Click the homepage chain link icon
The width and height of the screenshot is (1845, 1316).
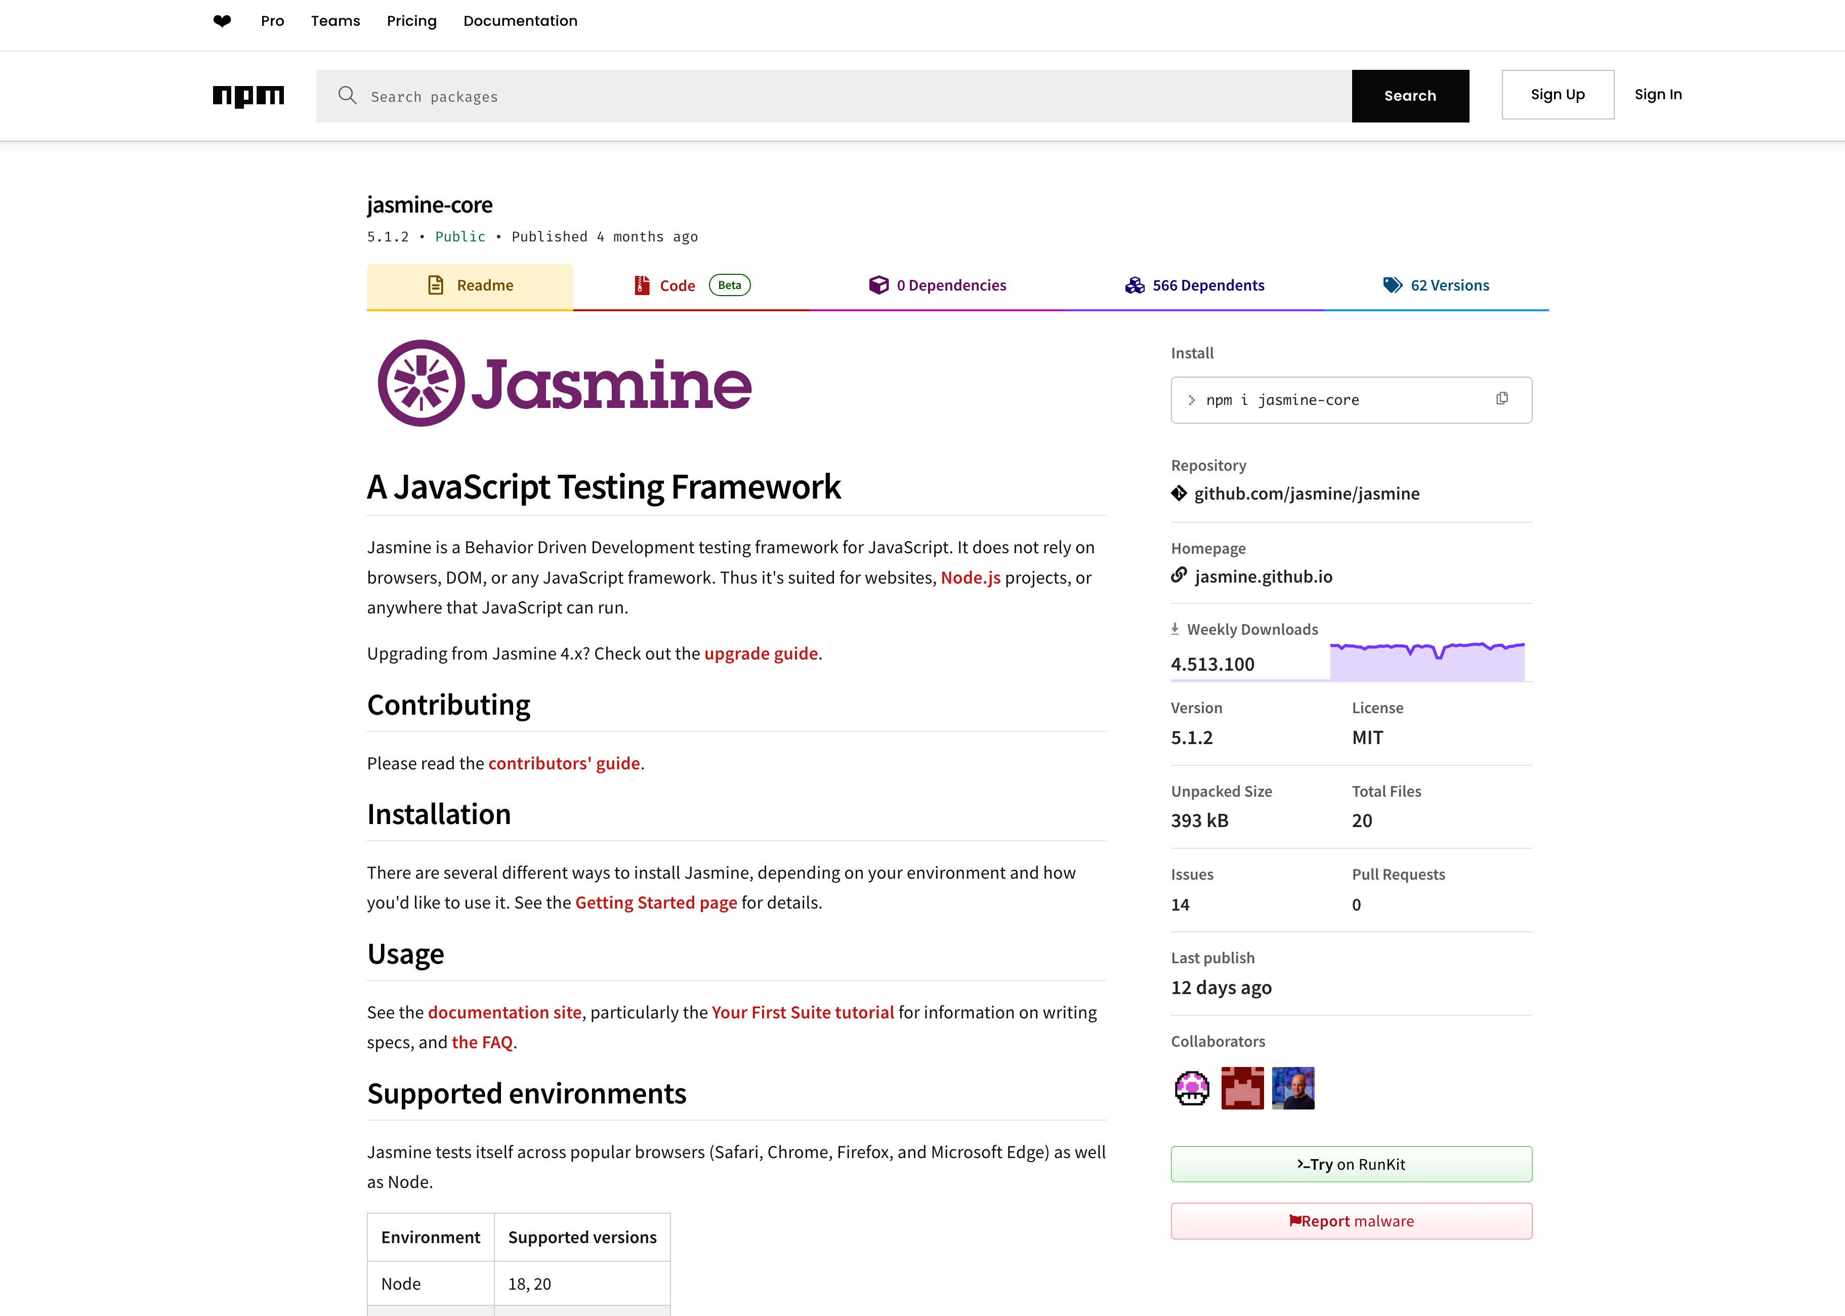tap(1179, 575)
